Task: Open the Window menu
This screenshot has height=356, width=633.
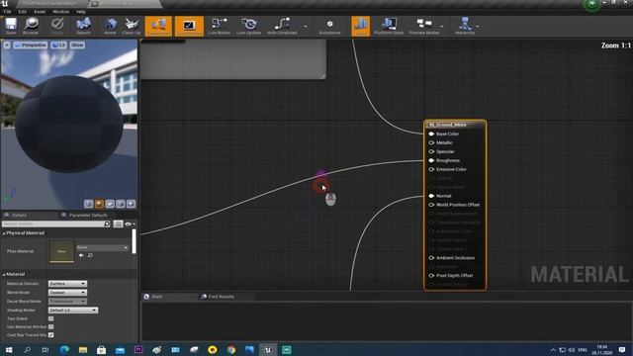Action: (x=61, y=12)
